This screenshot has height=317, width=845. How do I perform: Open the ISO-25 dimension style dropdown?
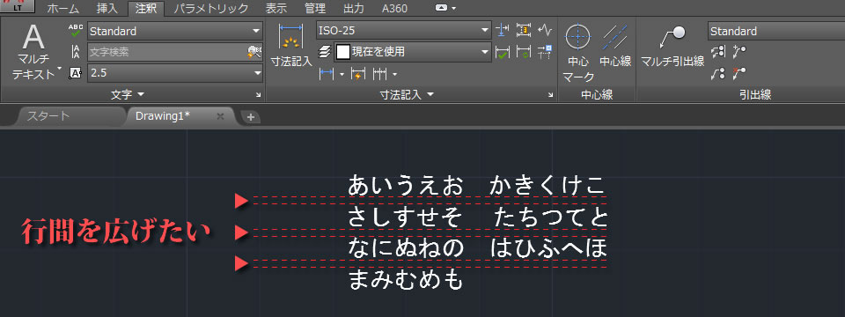tap(404, 31)
